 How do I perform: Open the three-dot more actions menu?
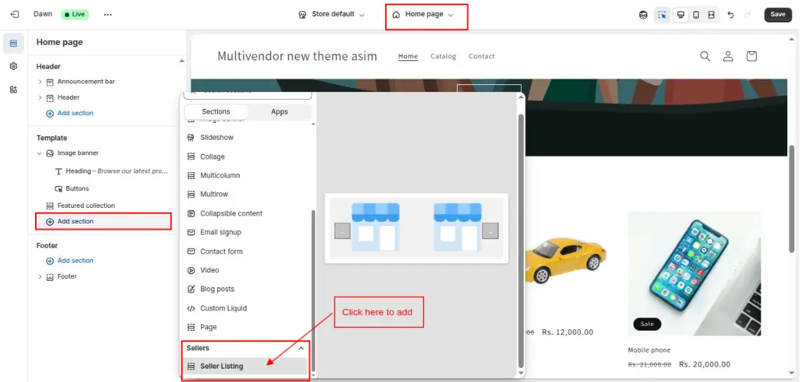pyautogui.click(x=108, y=15)
